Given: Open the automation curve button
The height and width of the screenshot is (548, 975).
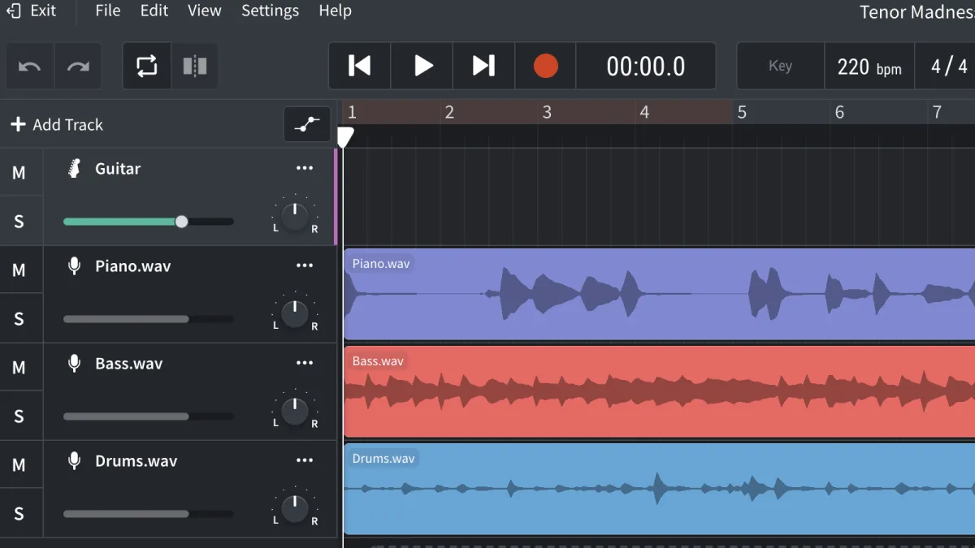Looking at the screenshot, I should (306, 124).
